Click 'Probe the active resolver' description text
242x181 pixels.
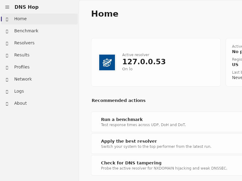(164, 168)
